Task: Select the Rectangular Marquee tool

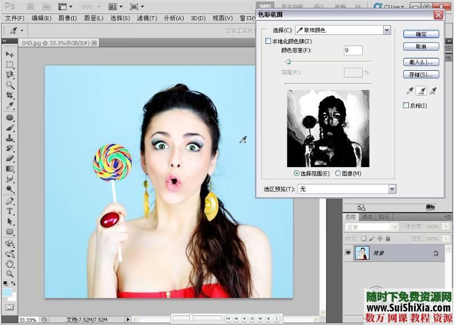Action: pyautogui.click(x=10, y=65)
